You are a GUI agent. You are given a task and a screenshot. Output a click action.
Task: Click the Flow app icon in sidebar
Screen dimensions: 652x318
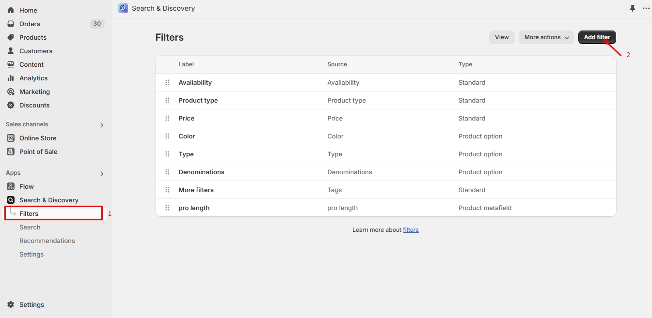pos(11,186)
